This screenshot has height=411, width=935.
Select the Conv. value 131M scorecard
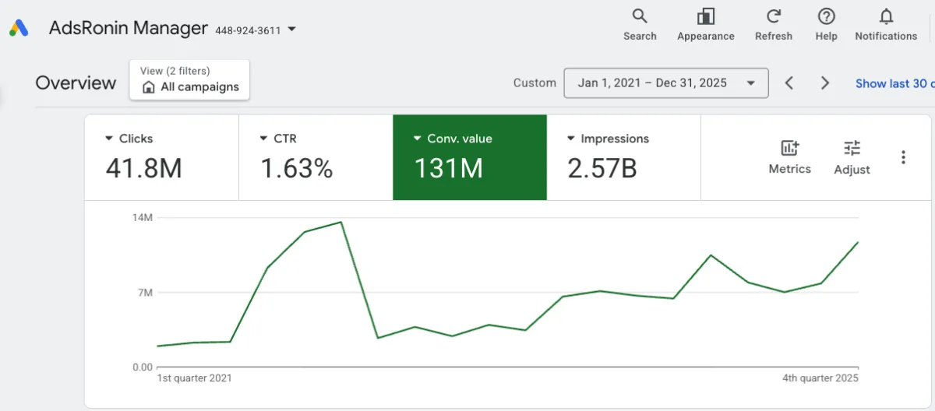tap(470, 157)
